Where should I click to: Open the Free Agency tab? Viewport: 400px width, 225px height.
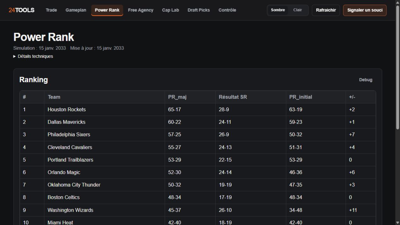click(x=141, y=10)
